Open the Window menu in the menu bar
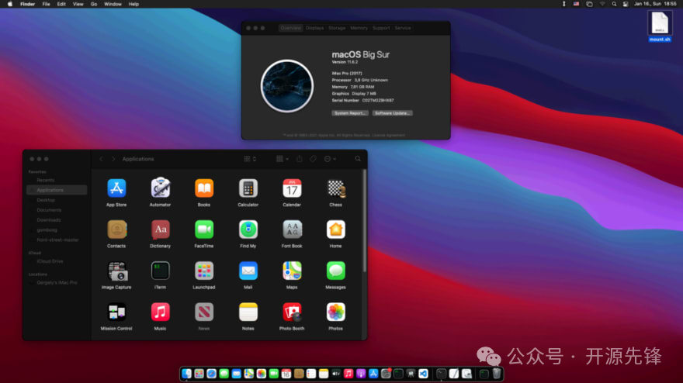 coord(113,4)
